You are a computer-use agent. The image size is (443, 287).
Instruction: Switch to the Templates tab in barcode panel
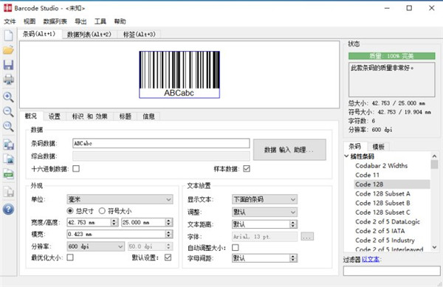(x=378, y=147)
